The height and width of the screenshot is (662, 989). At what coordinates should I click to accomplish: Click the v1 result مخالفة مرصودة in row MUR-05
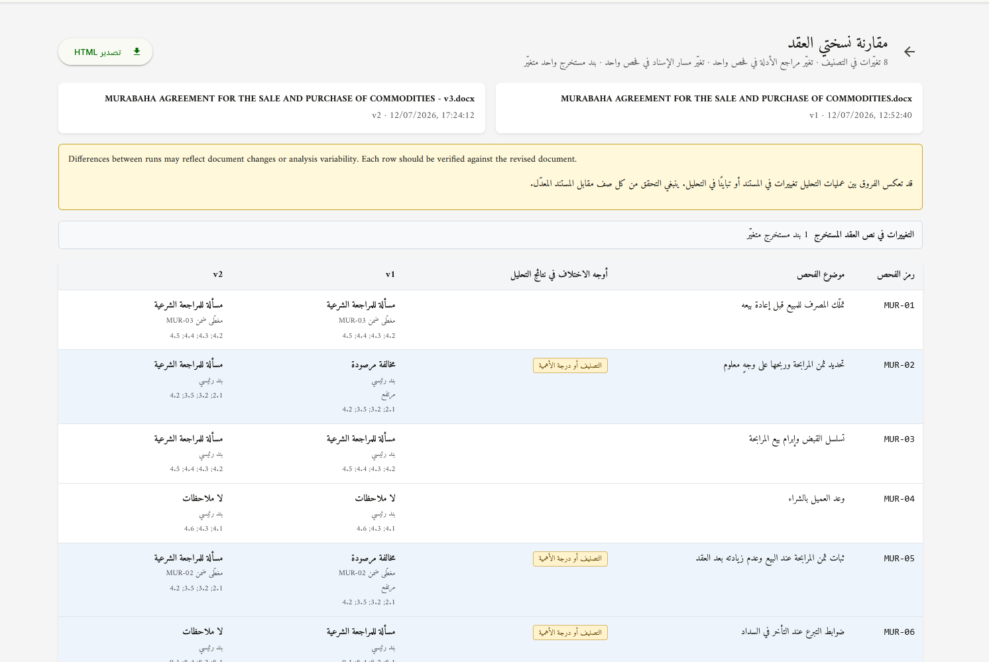pyautogui.click(x=373, y=559)
